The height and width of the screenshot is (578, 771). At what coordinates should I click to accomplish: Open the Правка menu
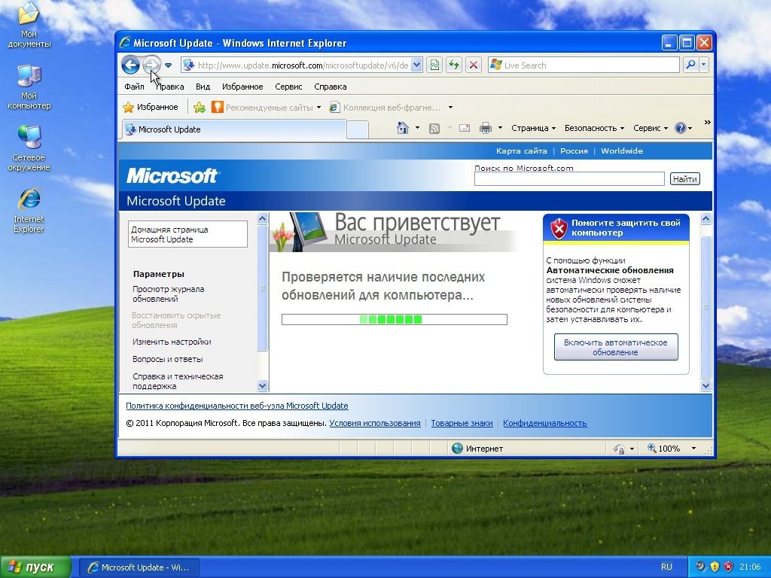tap(169, 87)
